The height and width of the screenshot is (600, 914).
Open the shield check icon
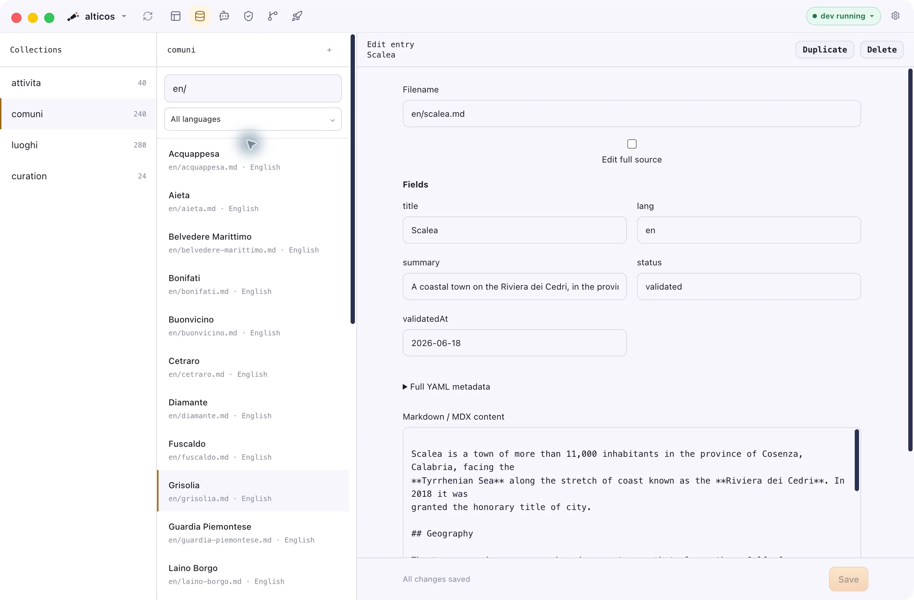point(248,16)
